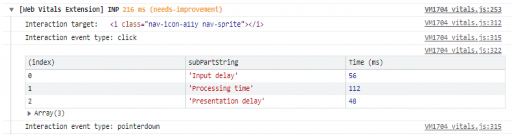Open the vitals.js:253 source link
The height and width of the screenshot is (138, 514).
463,10
